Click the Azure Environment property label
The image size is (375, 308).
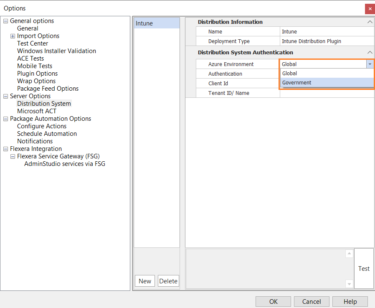pyautogui.click(x=231, y=64)
